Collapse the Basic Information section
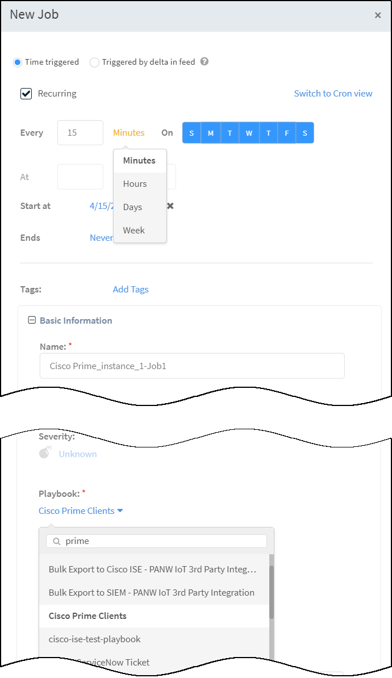The height and width of the screenshot is (678, 392). pos(32,320)
